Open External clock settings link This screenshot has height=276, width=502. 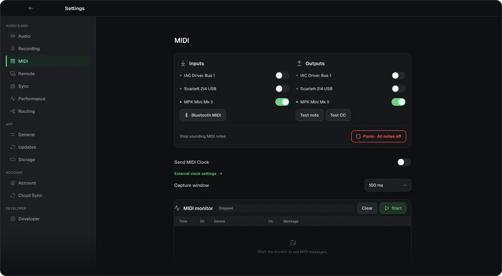(x=199, y=174)
